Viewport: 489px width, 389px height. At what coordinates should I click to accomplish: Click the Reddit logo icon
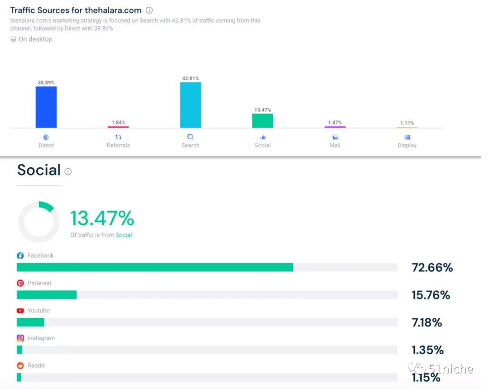[x=20, y=365]
